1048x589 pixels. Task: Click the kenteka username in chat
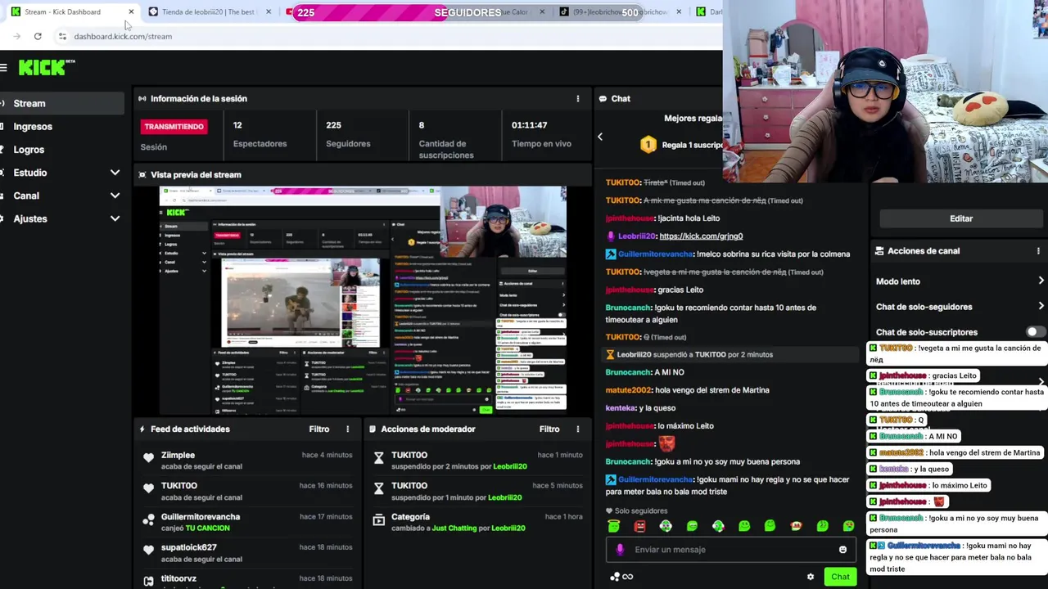click(x=621, y=408)
